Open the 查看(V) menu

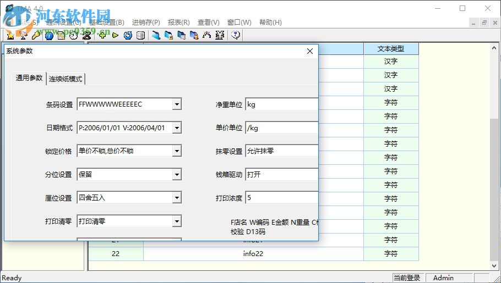click(209, 23)
